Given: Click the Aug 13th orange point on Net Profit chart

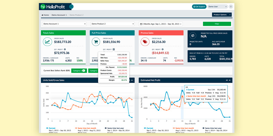Looking at the screenshot, I should click(182, 96).
